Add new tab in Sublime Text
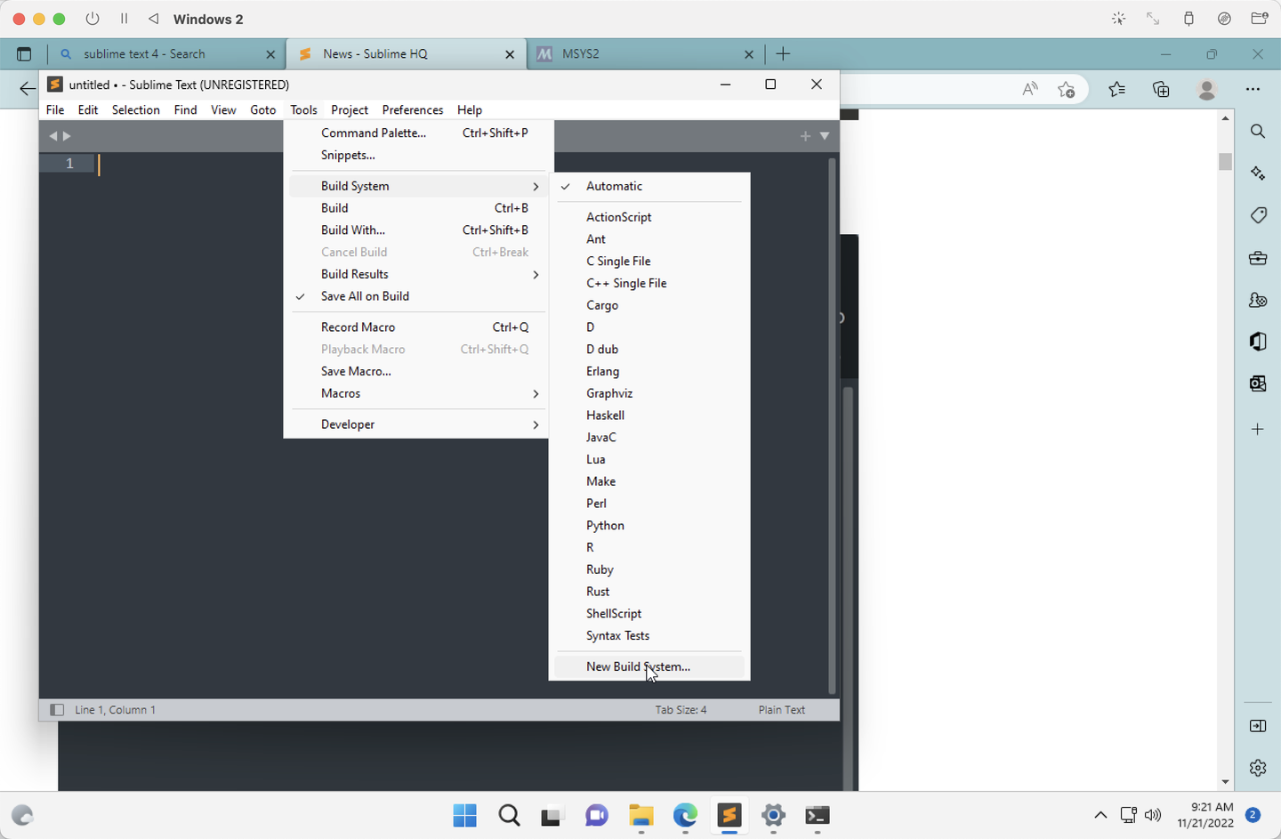Image resolution: width=1281 pixels, height=839 pixels. coord(805,136)
